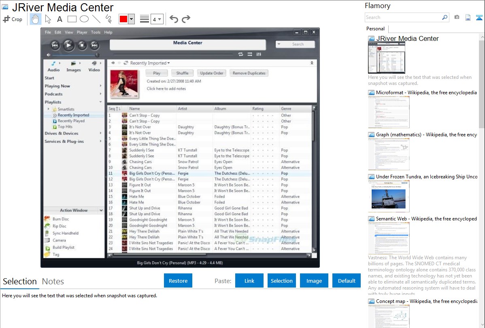Screen dimensions: 485x328
Task: Select the Recently Played playlist
Action: pos(71,121)
